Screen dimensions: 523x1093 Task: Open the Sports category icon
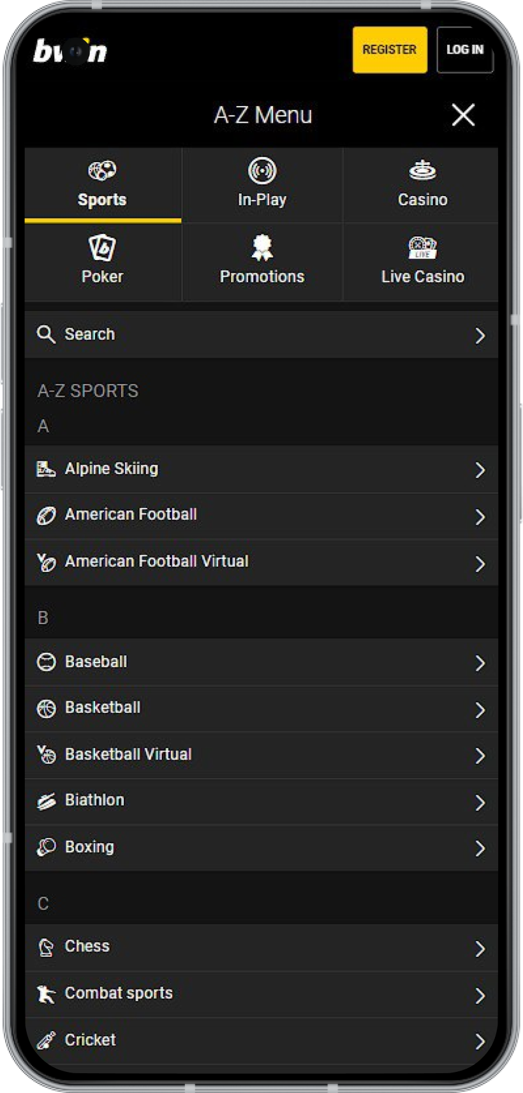[101, 170]
